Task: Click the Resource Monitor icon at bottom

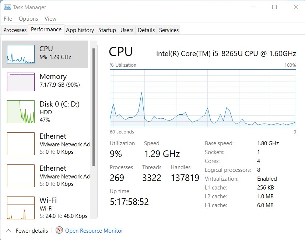Action: click(x=59, y=230)
